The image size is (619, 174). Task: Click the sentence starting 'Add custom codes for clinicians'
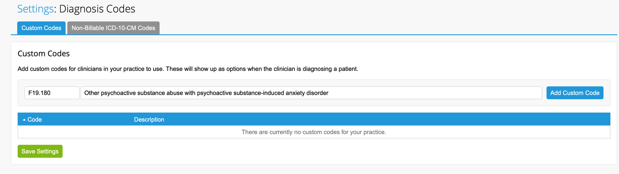pos(90,69)
